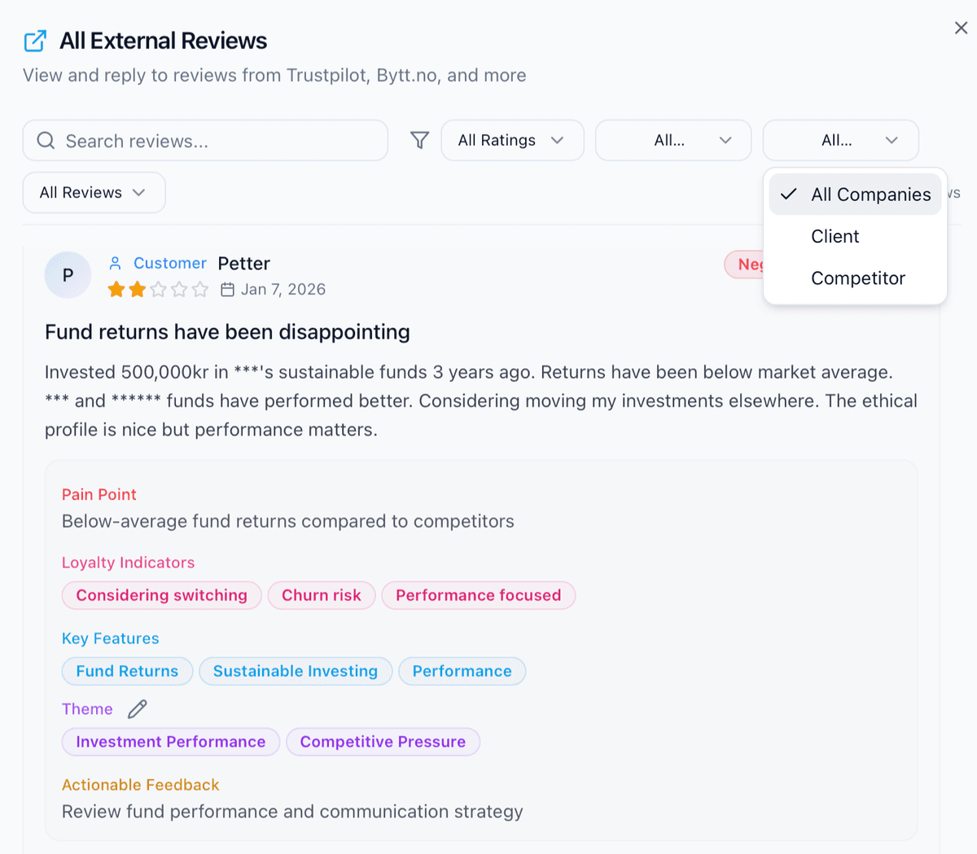The height and width of the screenshot is (854, 977).
Task: Click the Customer person icon on Petter's review
Action: 115,263
